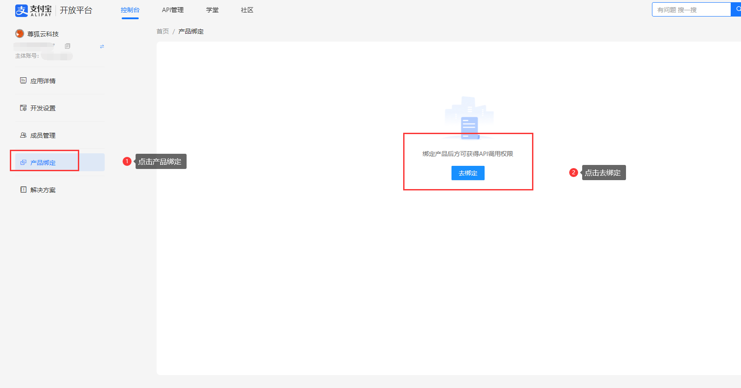This screenshot has width=741, height=388.
Task: Click the 去绑定 button
Action: [468, 173]
